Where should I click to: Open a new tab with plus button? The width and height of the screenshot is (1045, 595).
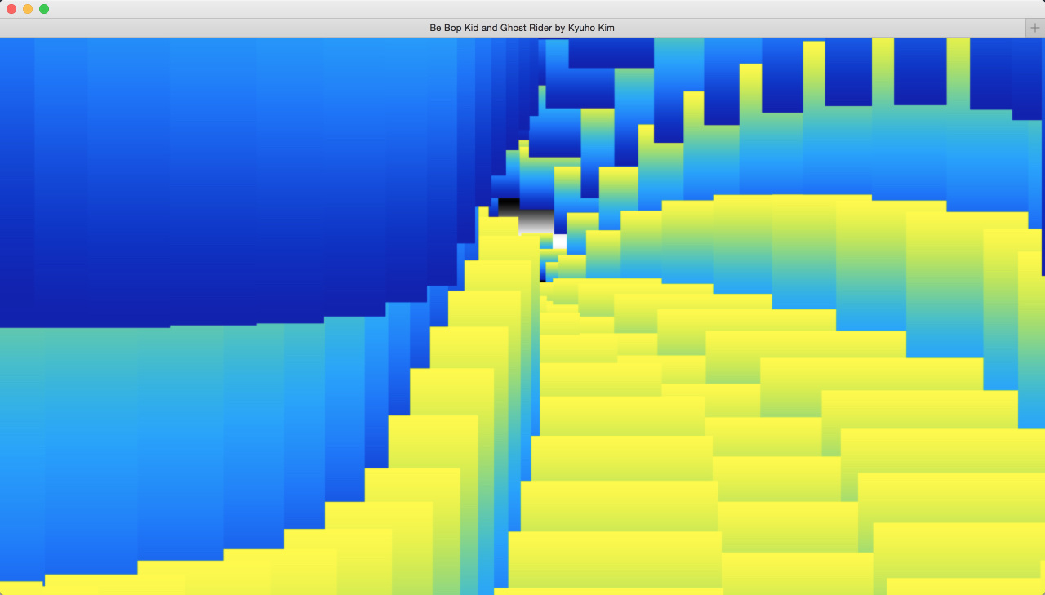(1035, 28)
